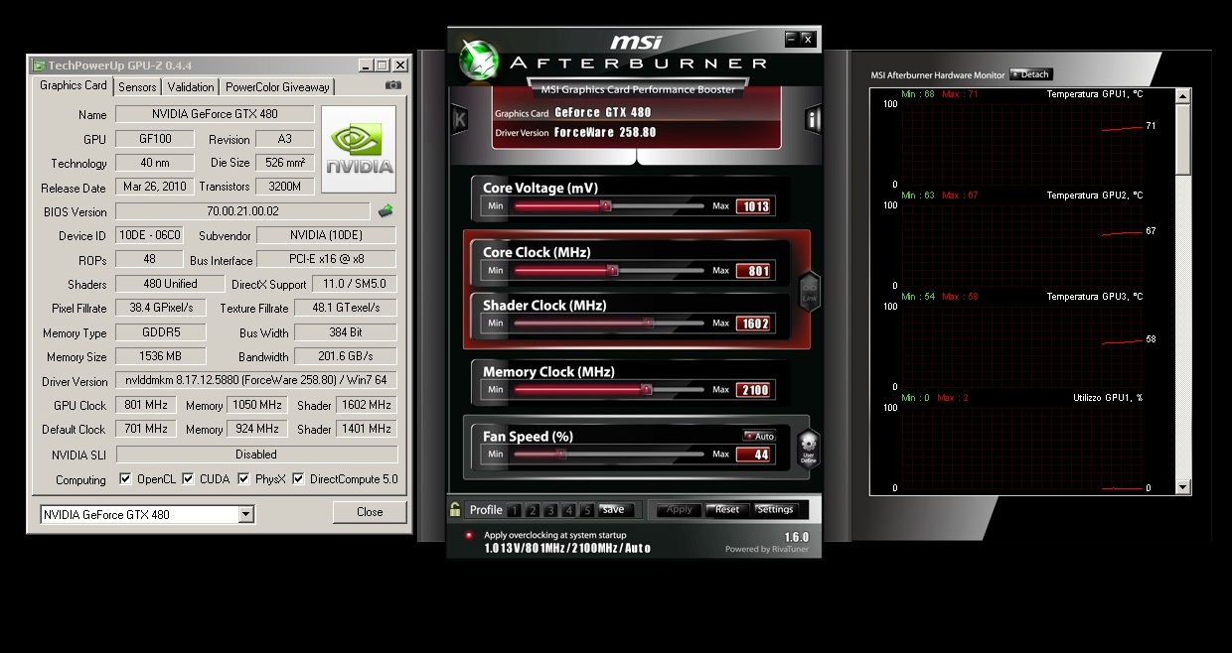Uncheck the CUDA computing checkbox
The height and width of the screenshot is (653, 1232).
coord(190,479)
